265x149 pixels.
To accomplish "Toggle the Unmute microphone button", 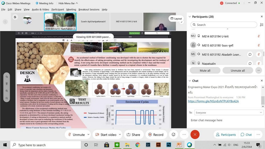I will pyautogui.click(x=76, y=135).
